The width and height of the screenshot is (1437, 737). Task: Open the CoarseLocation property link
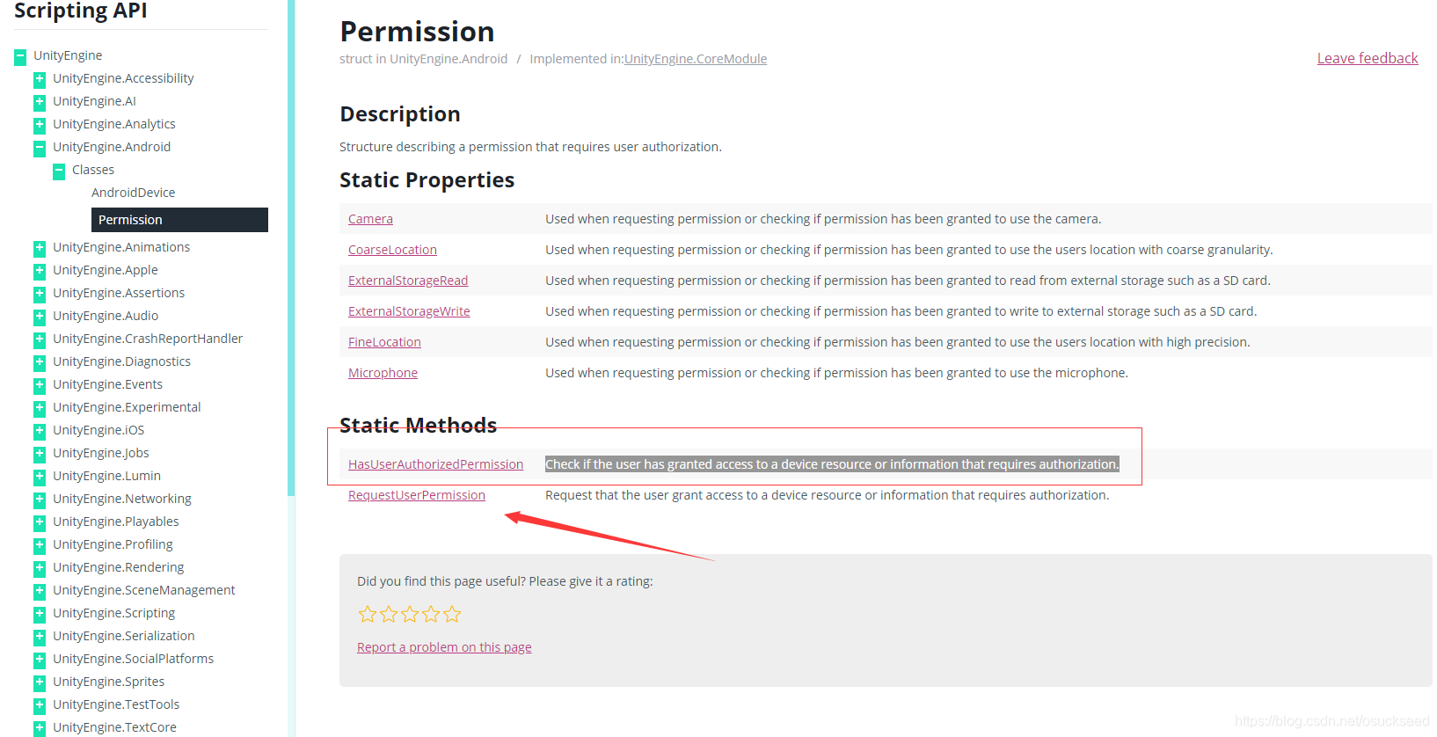point(392,250)
